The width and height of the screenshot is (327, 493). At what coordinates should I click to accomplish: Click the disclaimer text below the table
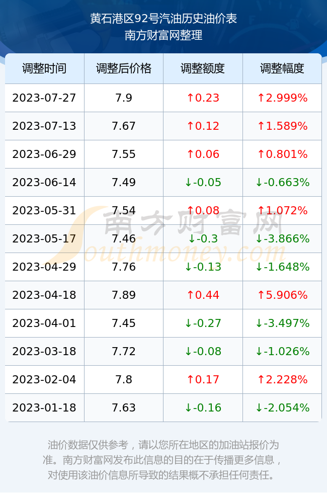point(163,460)
